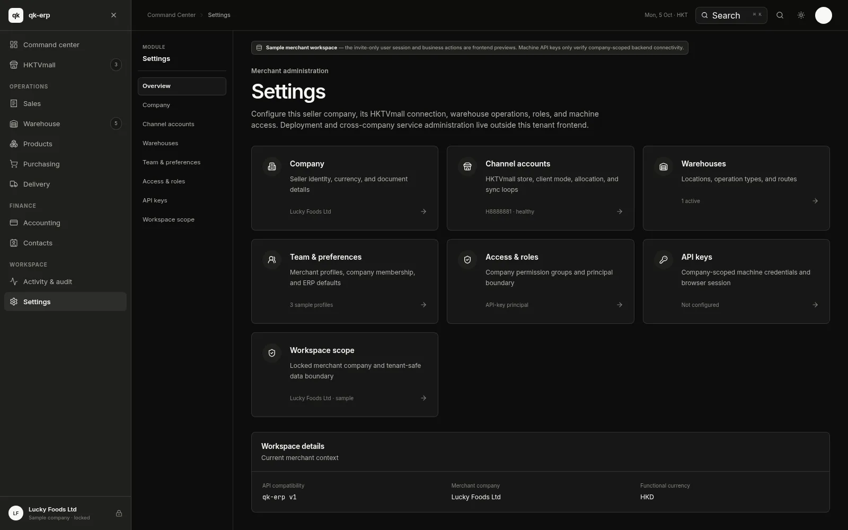This screenshot has width=848, height=530.
Task: Open Company in the settings menu
Action: 182,105
